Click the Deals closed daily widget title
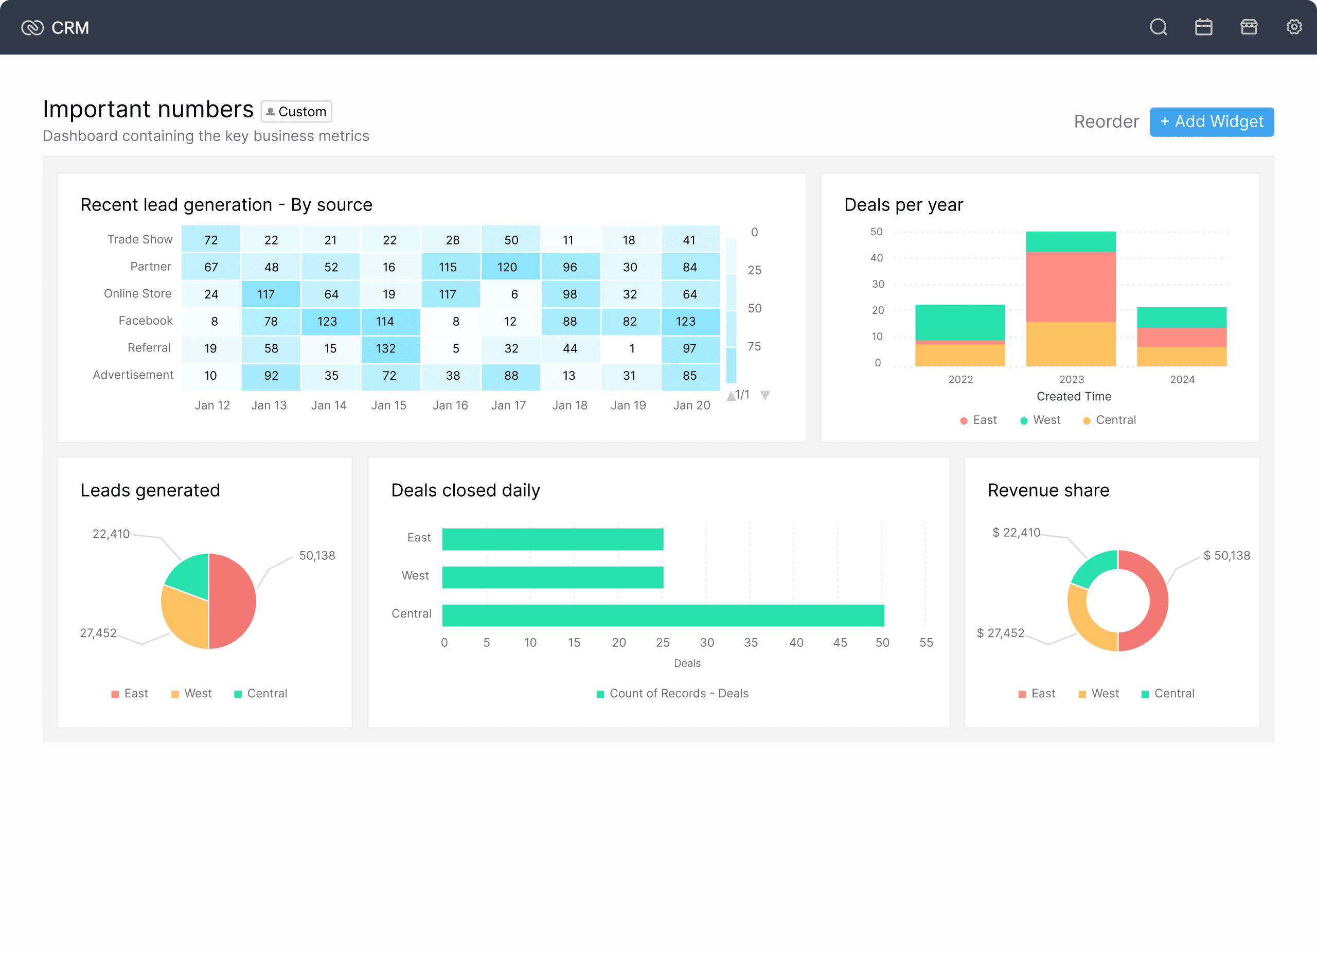This screenshot has height=953, width=1317. click(466, 491)
